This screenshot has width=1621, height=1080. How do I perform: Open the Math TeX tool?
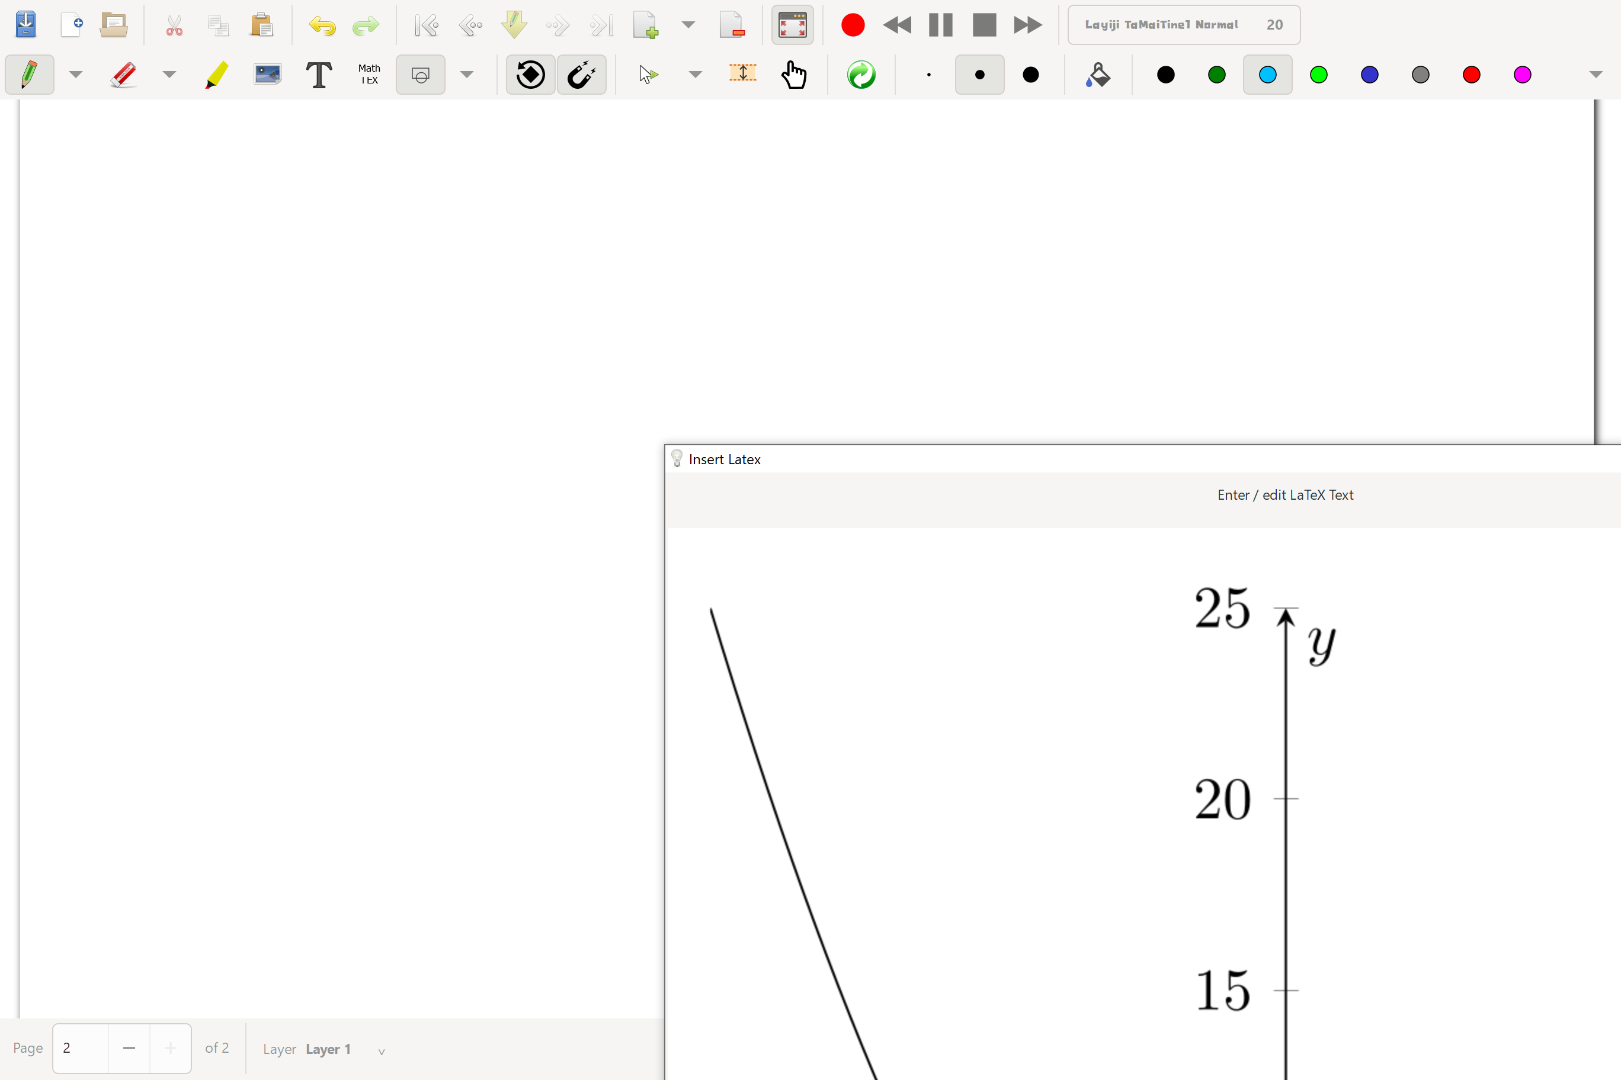coord(370,75)
